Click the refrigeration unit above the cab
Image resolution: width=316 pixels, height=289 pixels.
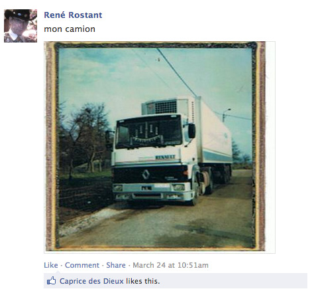tap(165, 107)
